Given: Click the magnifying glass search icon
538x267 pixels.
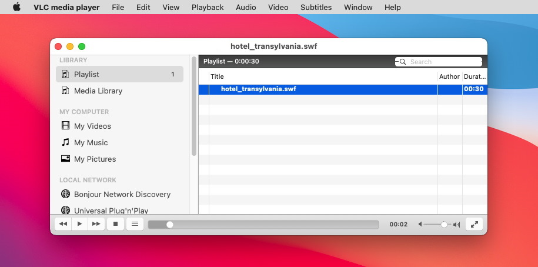Looking at the screenshot, I should click(403, 62).
